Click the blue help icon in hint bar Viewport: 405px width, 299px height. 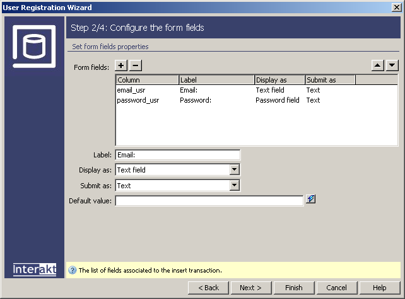click(x=72, y=270)
